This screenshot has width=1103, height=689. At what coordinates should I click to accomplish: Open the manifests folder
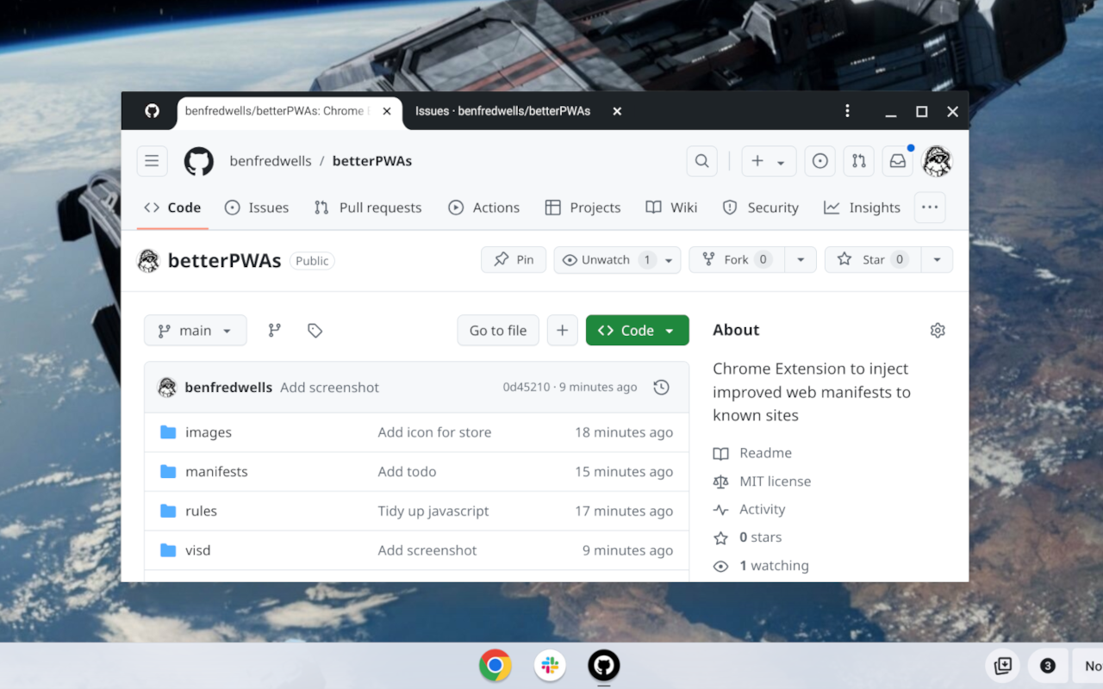coord(216,471)
